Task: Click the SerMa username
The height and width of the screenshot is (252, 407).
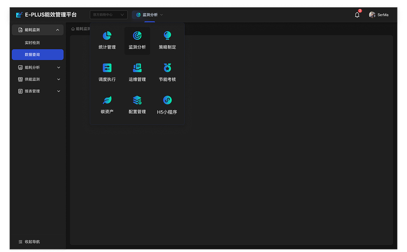Action: 383,15
